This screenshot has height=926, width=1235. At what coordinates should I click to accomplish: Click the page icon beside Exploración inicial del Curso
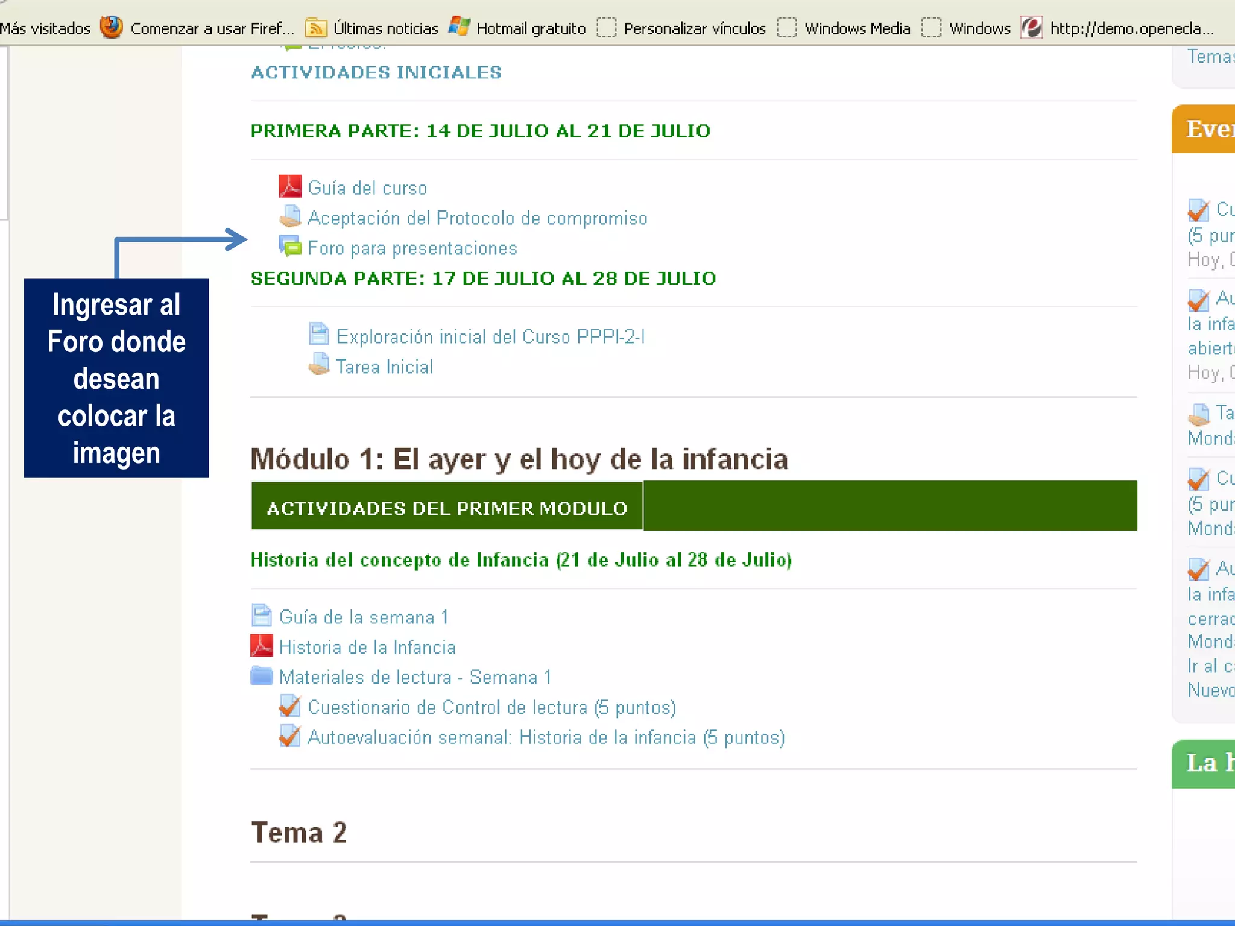click(318, 335)
